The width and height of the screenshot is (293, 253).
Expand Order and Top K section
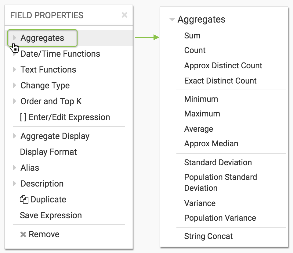14,101
